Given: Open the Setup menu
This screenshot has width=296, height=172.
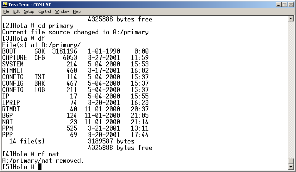Looking at the screenshot, I should (x=29, y=11).
